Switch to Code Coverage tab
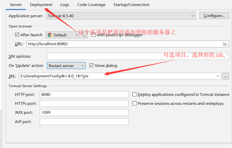The width and height of the screenshot is (232, 148). [91, 5]
